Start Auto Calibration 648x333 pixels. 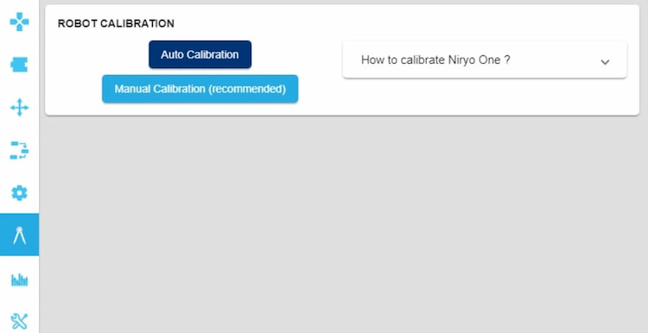[200, 54]
